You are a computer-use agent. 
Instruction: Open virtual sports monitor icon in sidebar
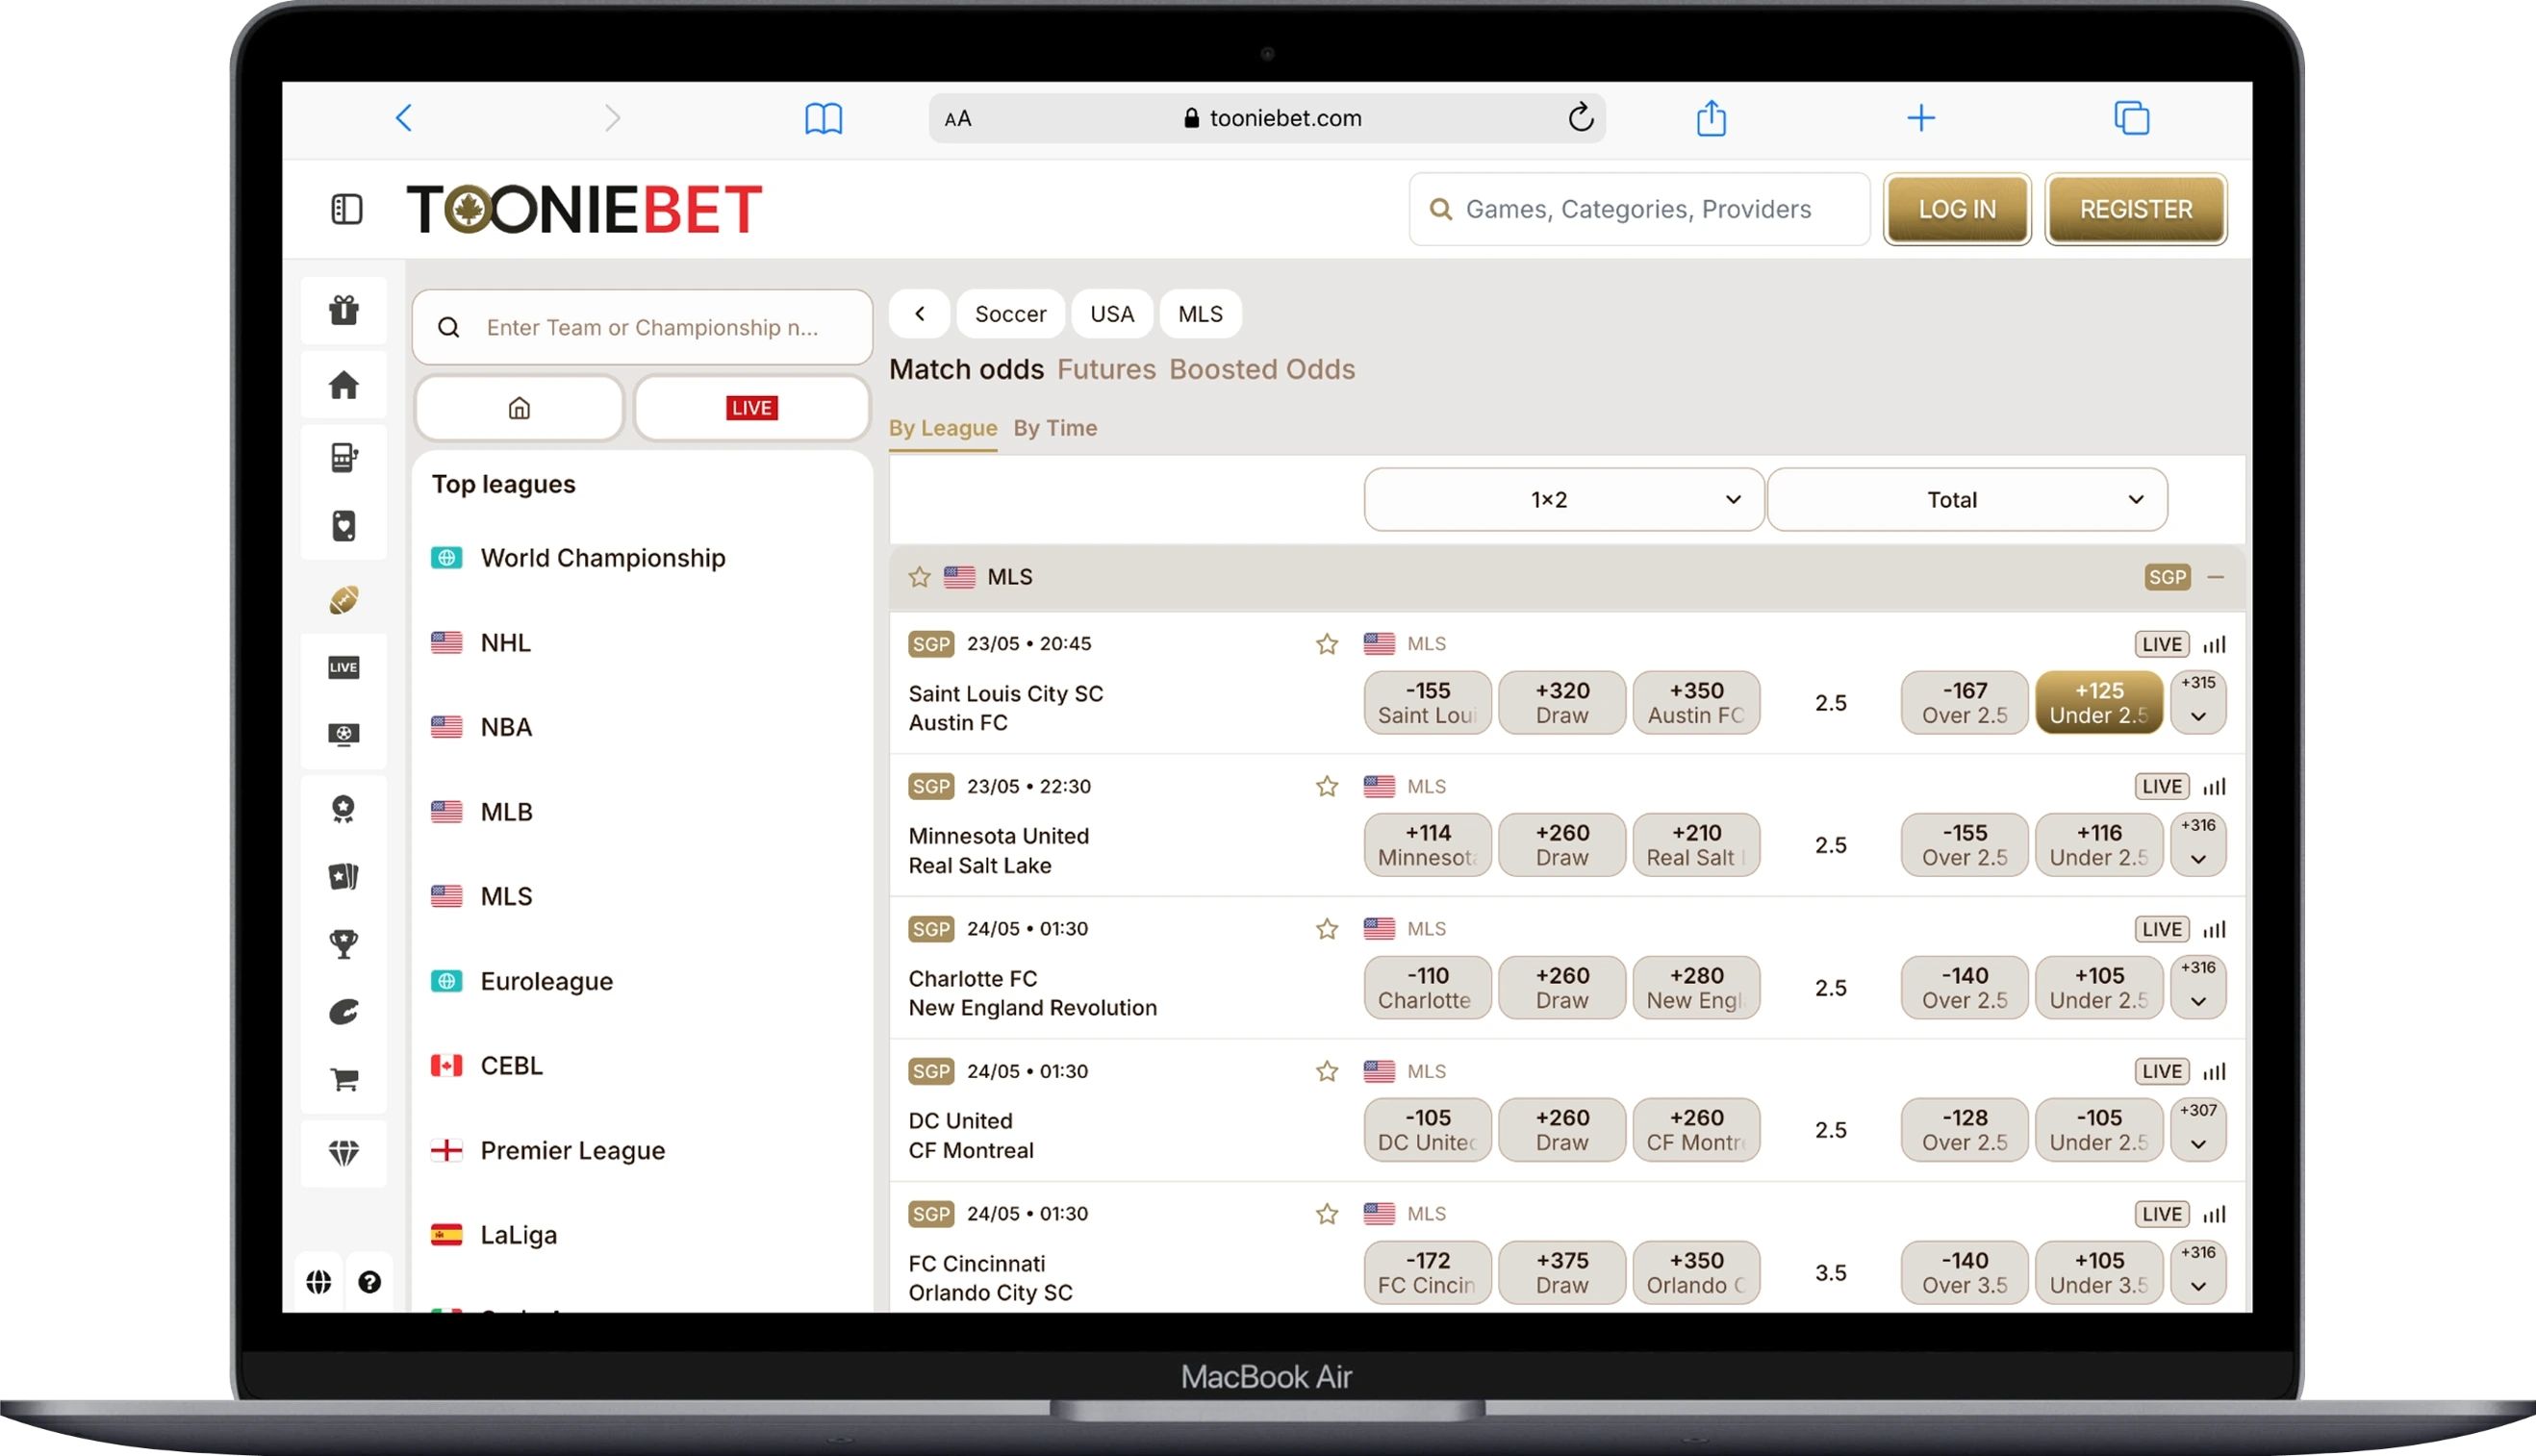point(344,734)
